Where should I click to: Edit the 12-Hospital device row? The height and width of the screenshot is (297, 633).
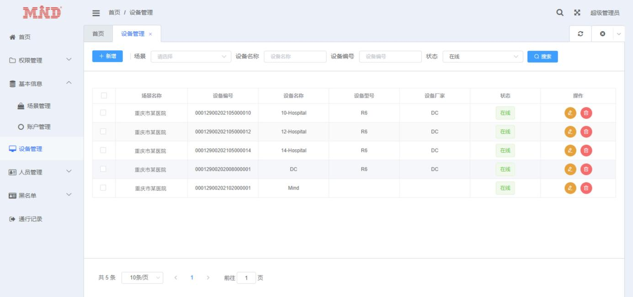(570, 132)
